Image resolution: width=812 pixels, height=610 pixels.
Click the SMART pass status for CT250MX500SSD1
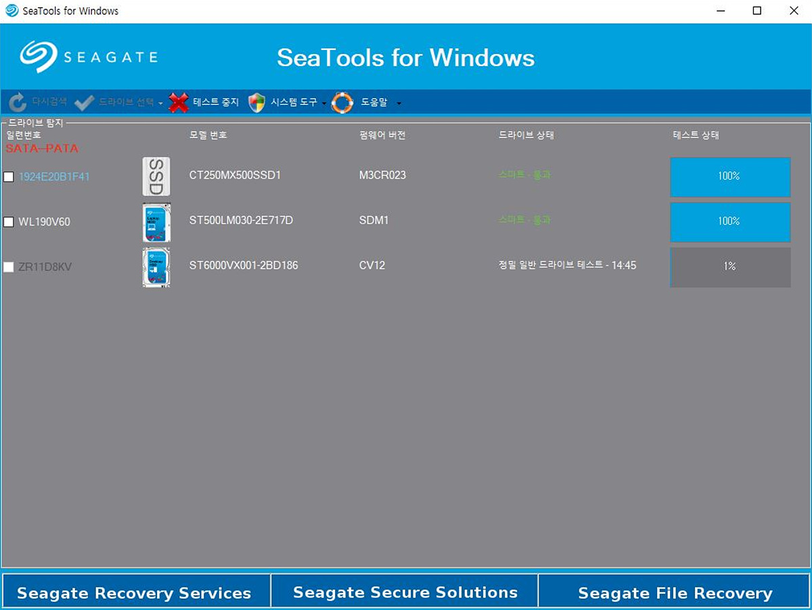tap(524, 174)
